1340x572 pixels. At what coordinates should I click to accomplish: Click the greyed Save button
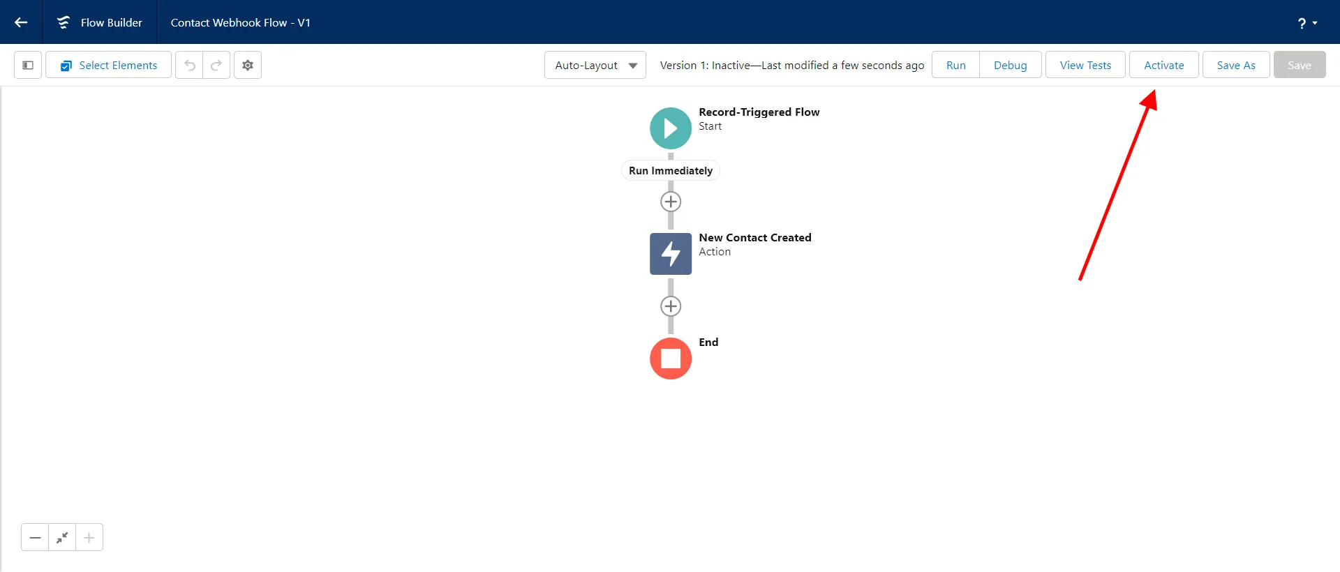pyautogui.click(x=1300, y=65)
